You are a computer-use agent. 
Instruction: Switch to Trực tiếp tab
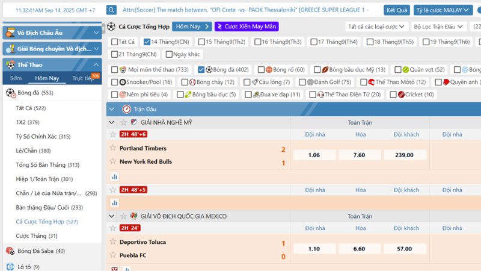click(83, 78)
